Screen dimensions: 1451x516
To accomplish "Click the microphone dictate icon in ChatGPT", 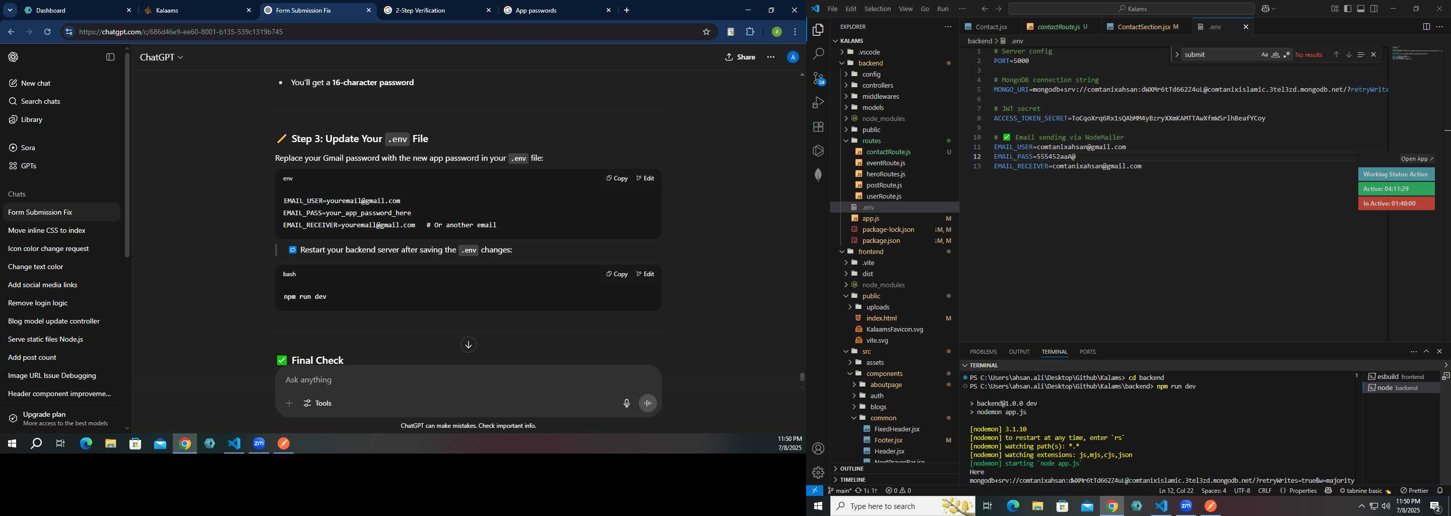I will pos(626,403).
